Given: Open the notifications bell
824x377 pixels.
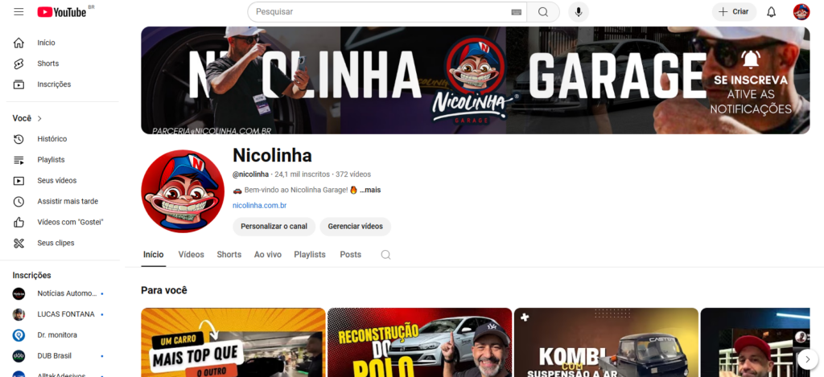Looking at the screenshot, I should point(771,11).
